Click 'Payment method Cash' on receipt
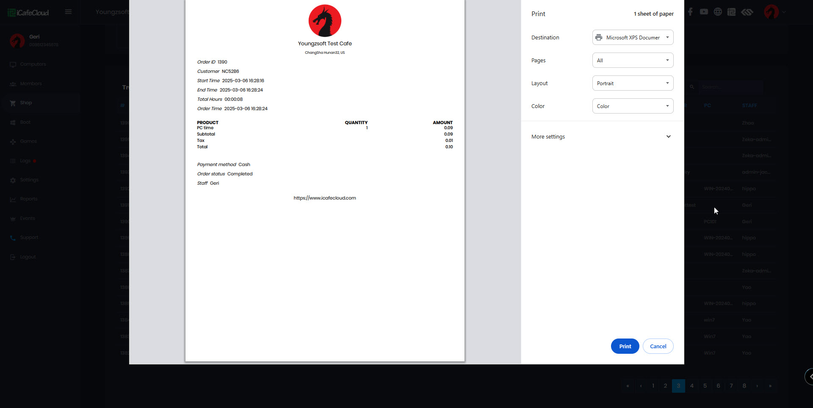 224,164
